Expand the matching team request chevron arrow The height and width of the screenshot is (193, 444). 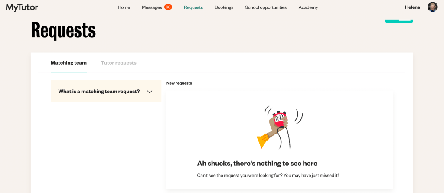(150, 92)
